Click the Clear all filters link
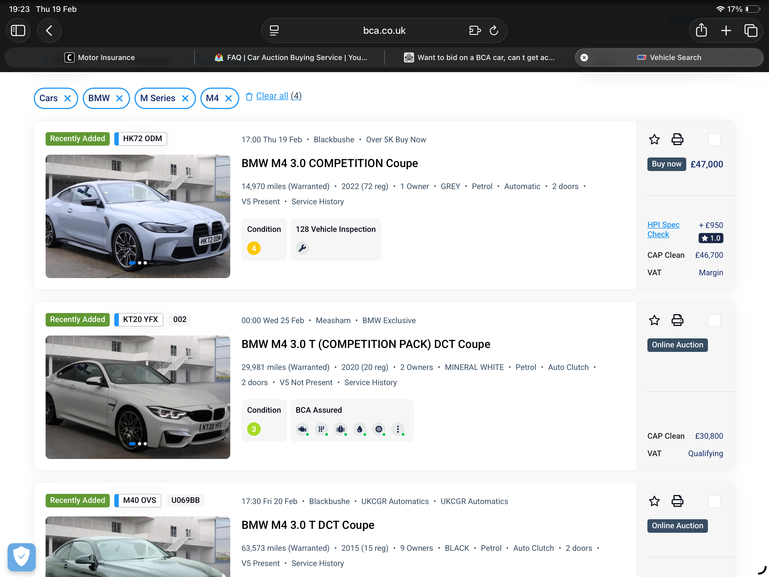The image size is (769, 577). 272,96
